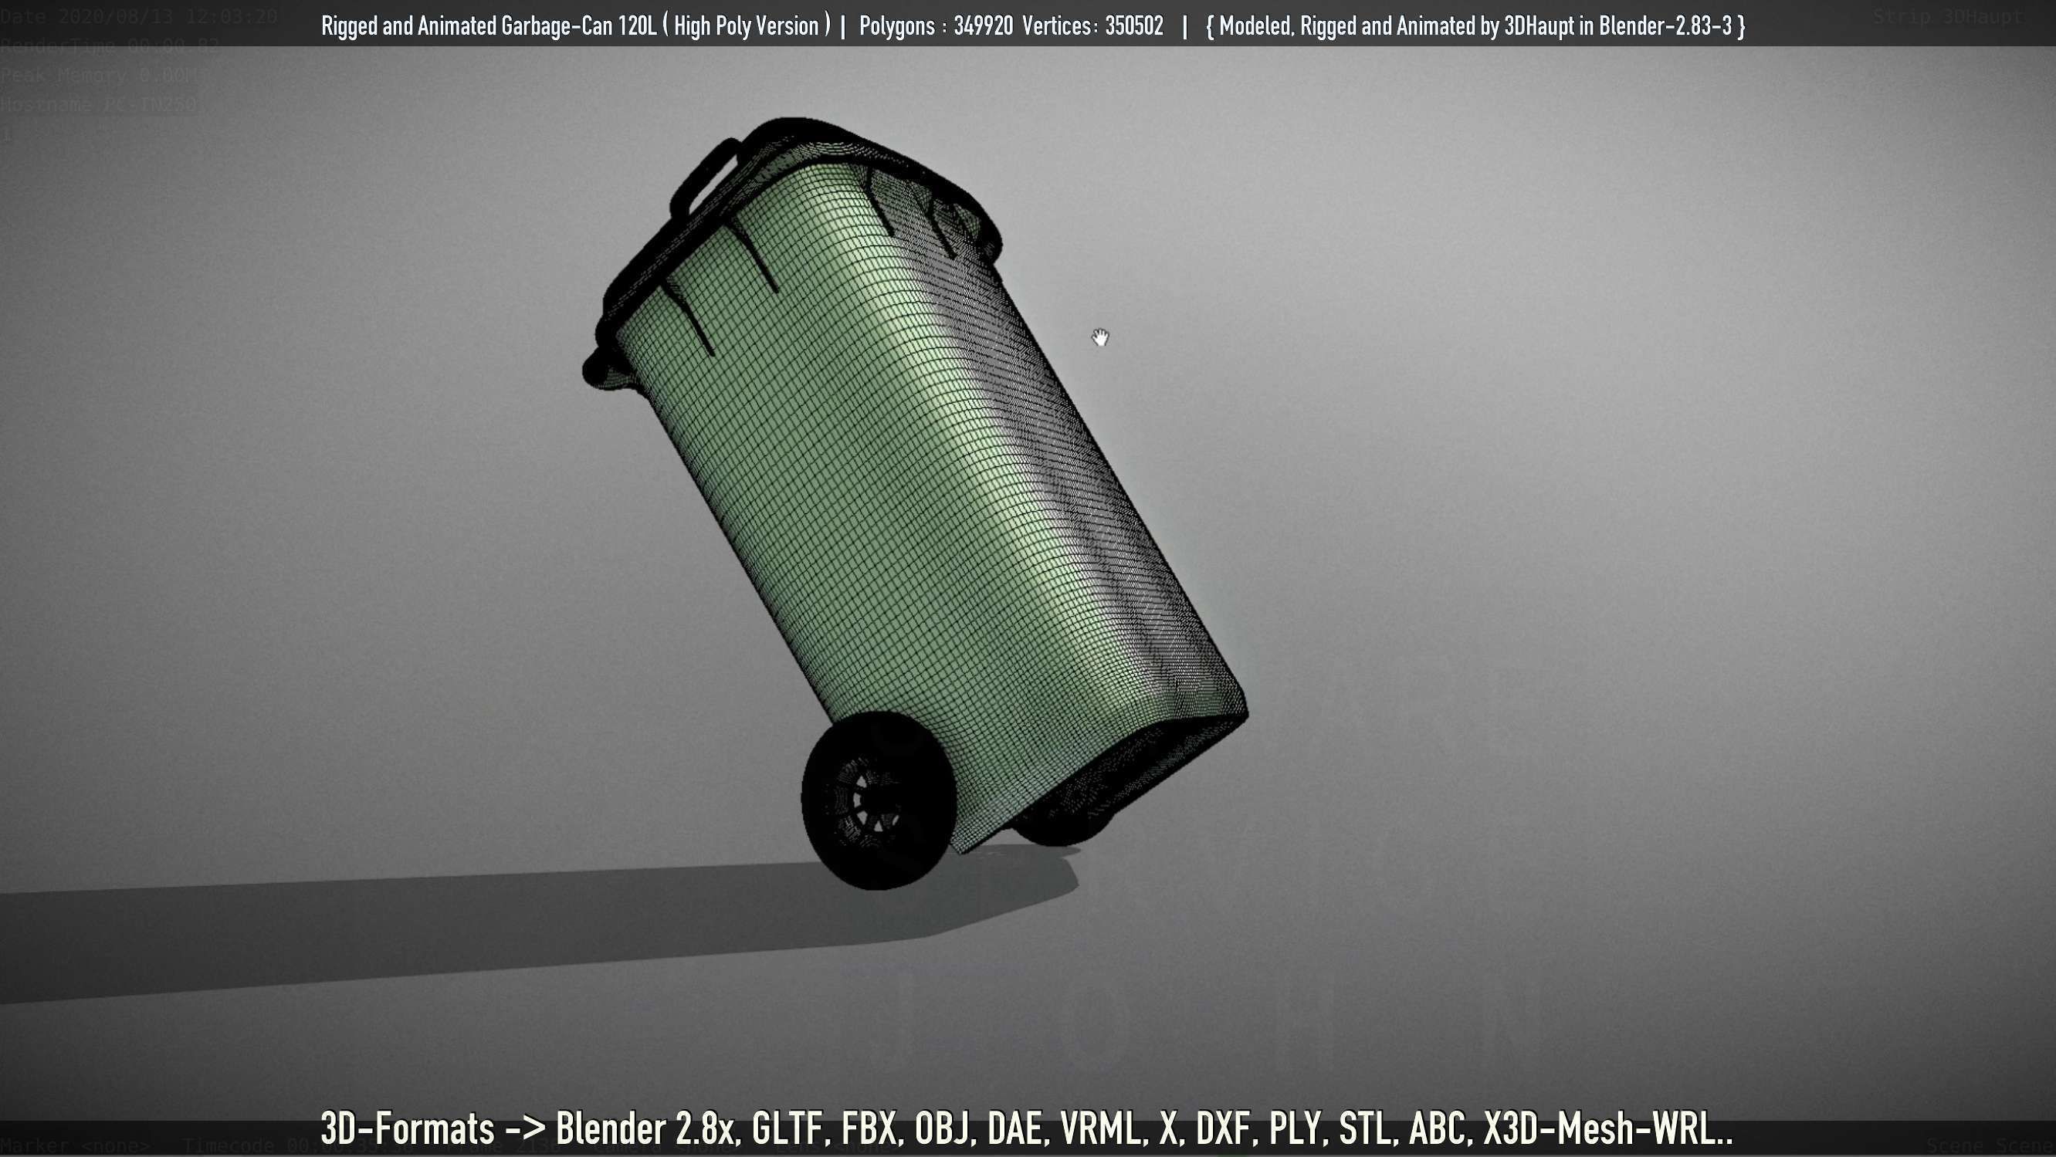
Task: Click 'GLTF' in the formats list
Action: [x=787, y=1128]
